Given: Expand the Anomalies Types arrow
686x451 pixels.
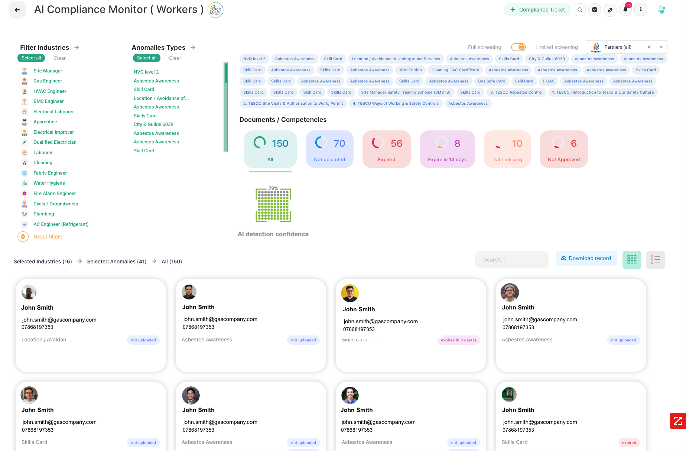Looking at the screenshot, I should [193, 48].
